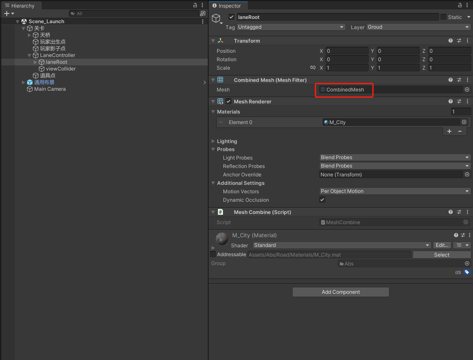Open object picker for Mesh field
Screen dimensions: 473x360
467,89
